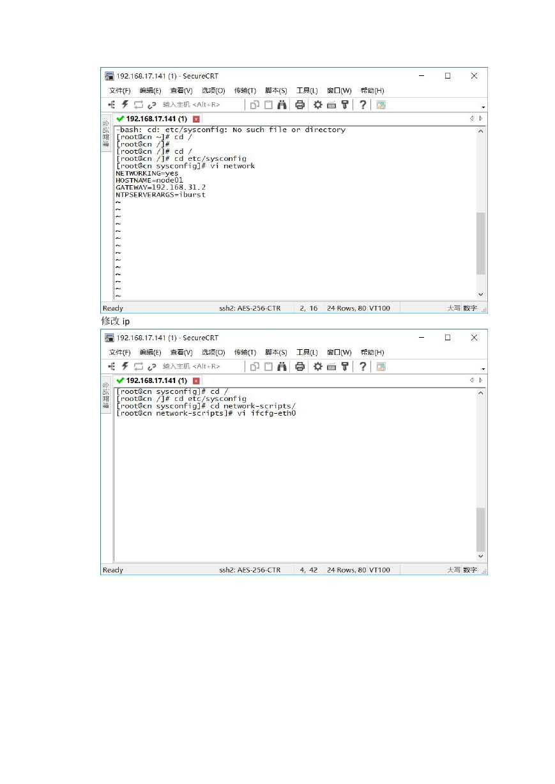Click Public Key icon in vi network window

[x=345, y=105]
